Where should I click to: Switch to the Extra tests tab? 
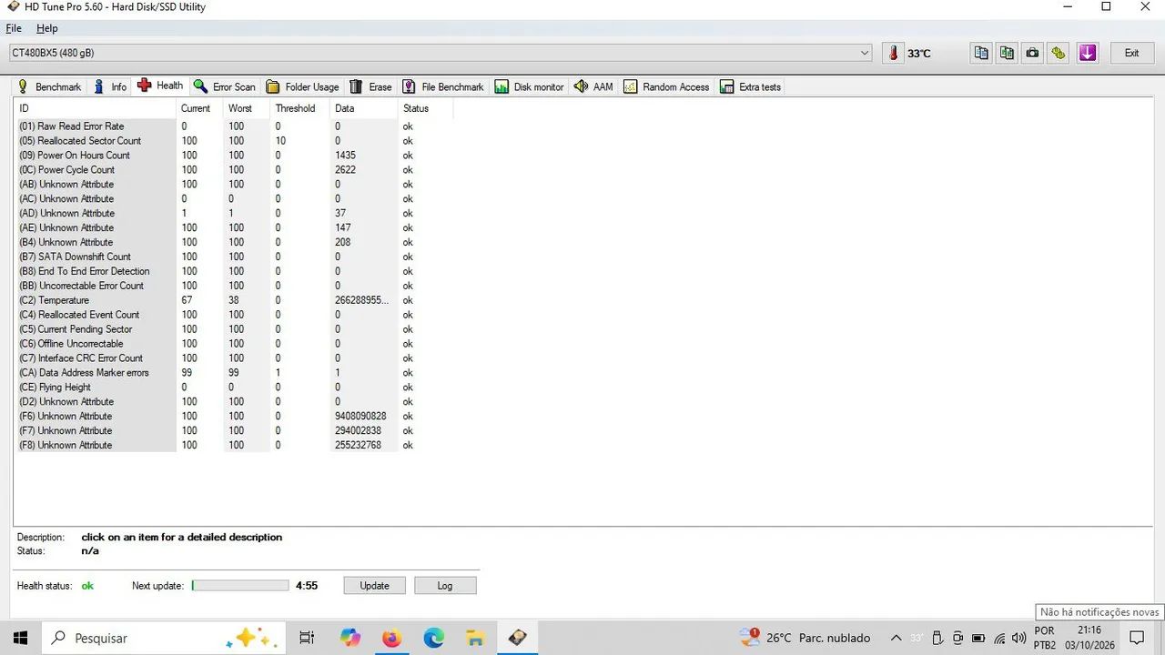750,87
